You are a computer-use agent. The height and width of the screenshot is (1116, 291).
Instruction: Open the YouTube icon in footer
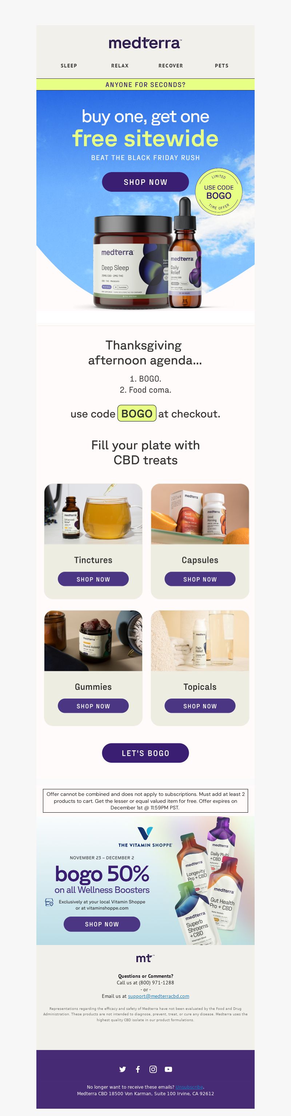coord(168,1069)
